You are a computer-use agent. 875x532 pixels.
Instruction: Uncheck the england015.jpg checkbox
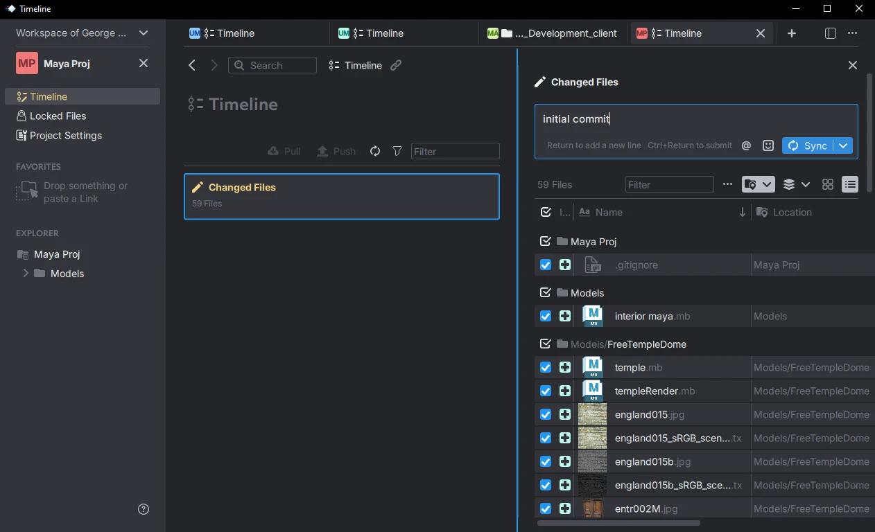pos(546,414)
